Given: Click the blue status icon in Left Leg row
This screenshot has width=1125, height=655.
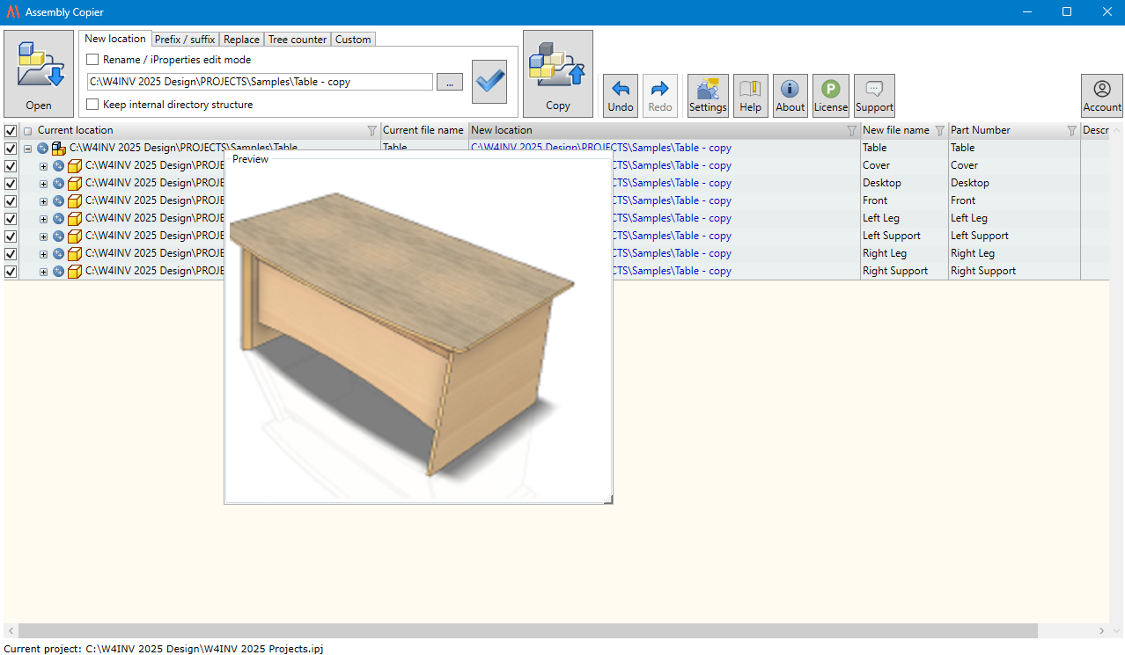Looking at the screenshot, I should coord(58,219).
